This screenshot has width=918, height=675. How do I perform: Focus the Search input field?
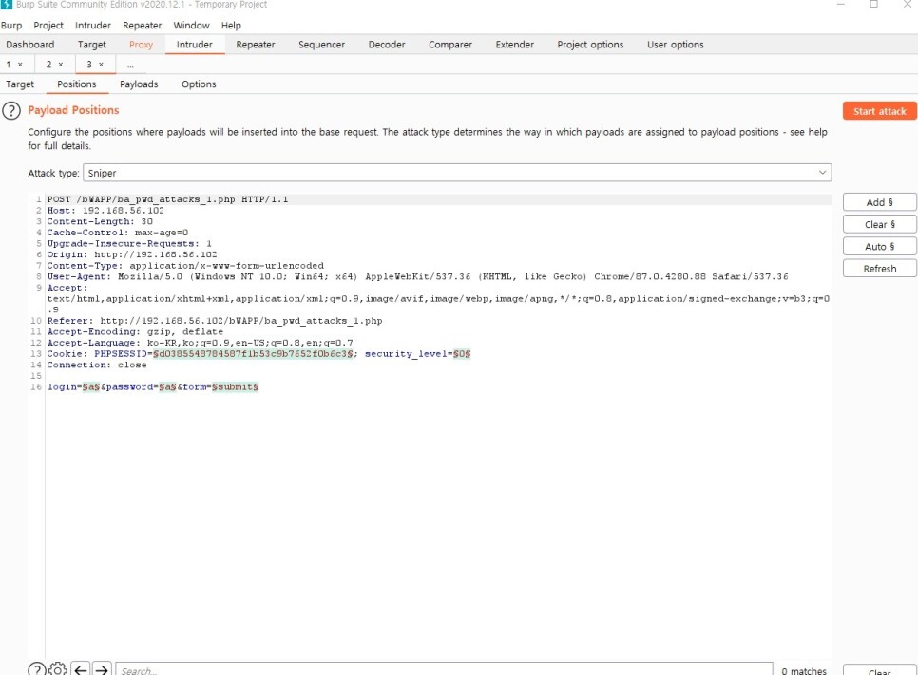tap(444, 669)
